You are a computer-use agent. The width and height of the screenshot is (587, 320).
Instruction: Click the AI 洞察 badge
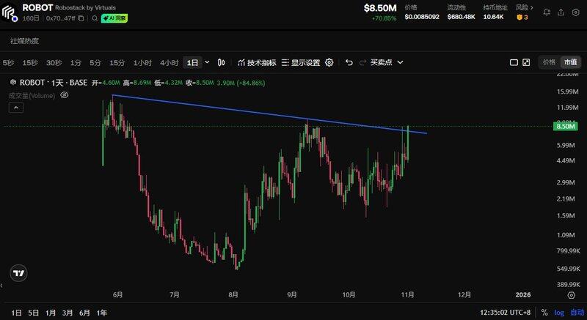pos(114,18)
